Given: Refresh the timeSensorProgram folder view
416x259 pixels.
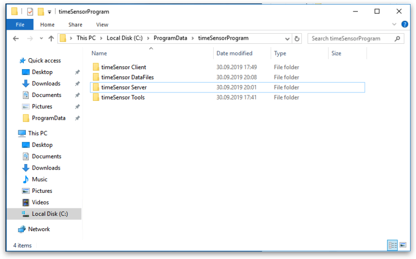Looking at the screenshot, I should (x=297, y=38).
